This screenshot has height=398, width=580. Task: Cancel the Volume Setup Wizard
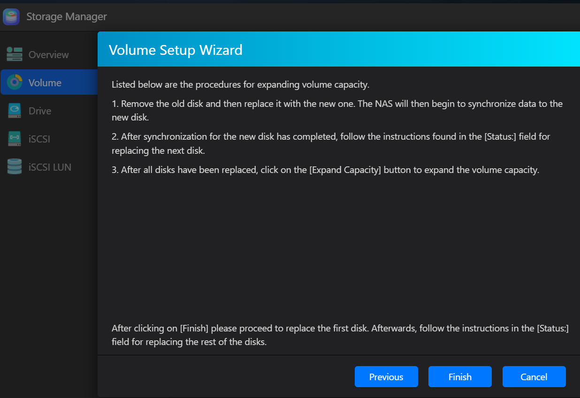pos(534,377)
